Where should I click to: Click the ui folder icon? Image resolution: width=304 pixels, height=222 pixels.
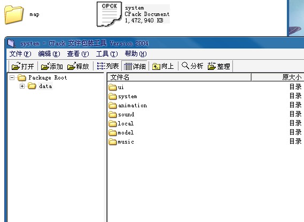113,87
